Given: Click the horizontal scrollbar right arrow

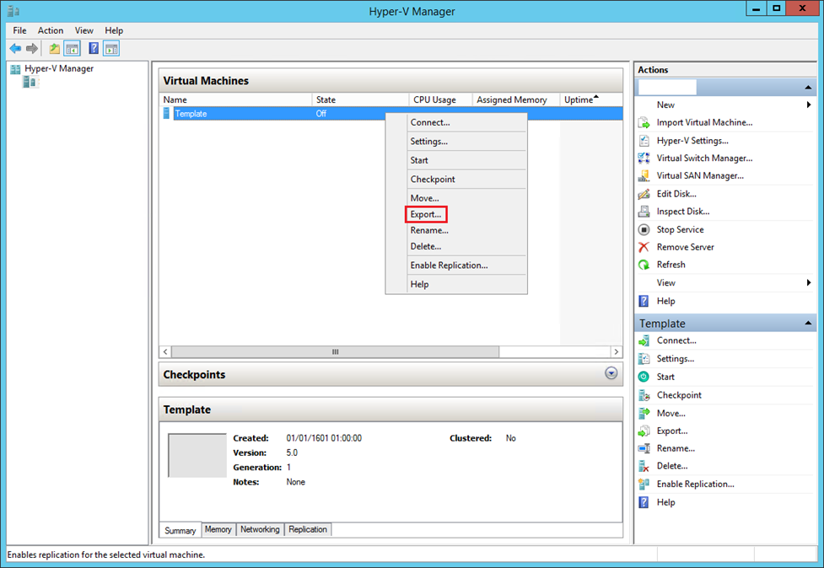Looking at the screenshot, I should (x=617, y=351).
